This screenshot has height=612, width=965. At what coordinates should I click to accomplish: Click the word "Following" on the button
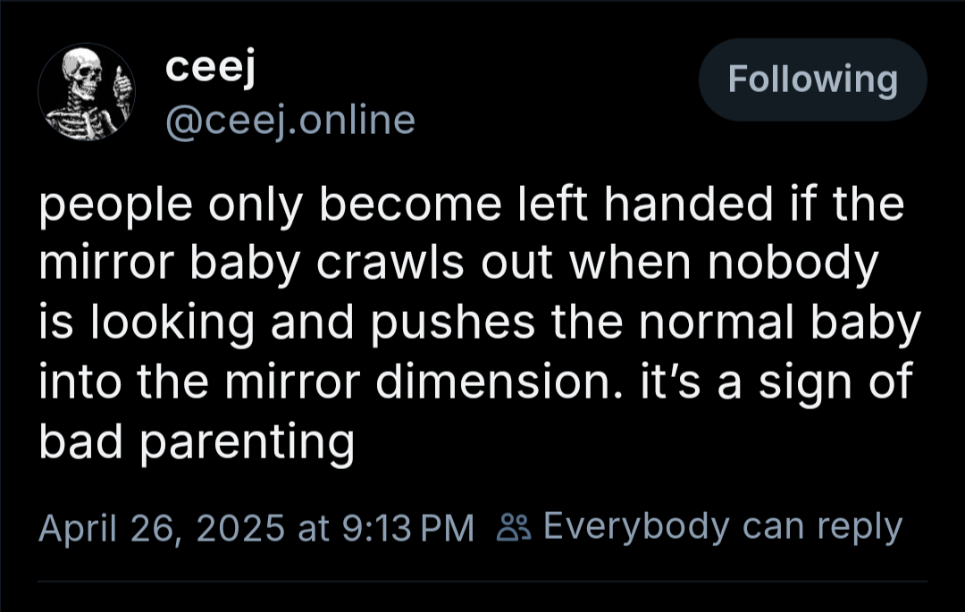(812, 80)
